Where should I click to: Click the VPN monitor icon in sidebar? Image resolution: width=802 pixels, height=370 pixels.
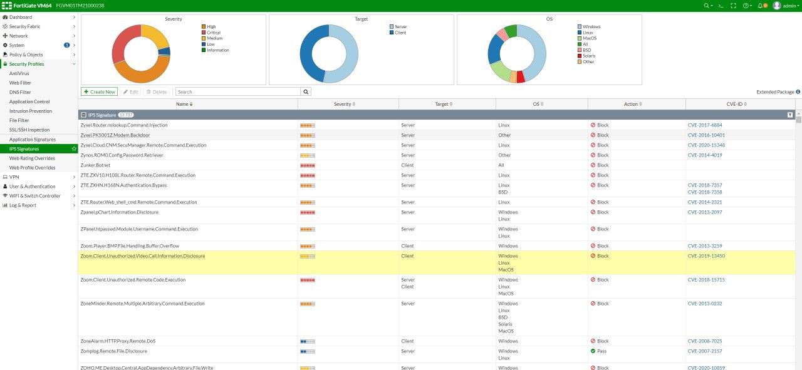point(5,177)
